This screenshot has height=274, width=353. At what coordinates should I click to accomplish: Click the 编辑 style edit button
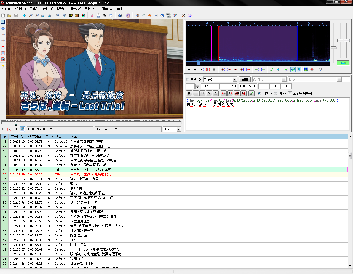(245, 79)
